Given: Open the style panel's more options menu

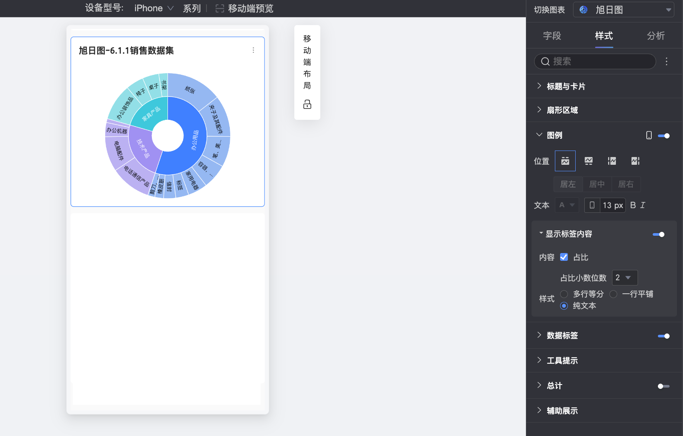Looking at the screenshot, I should point(667,61).
